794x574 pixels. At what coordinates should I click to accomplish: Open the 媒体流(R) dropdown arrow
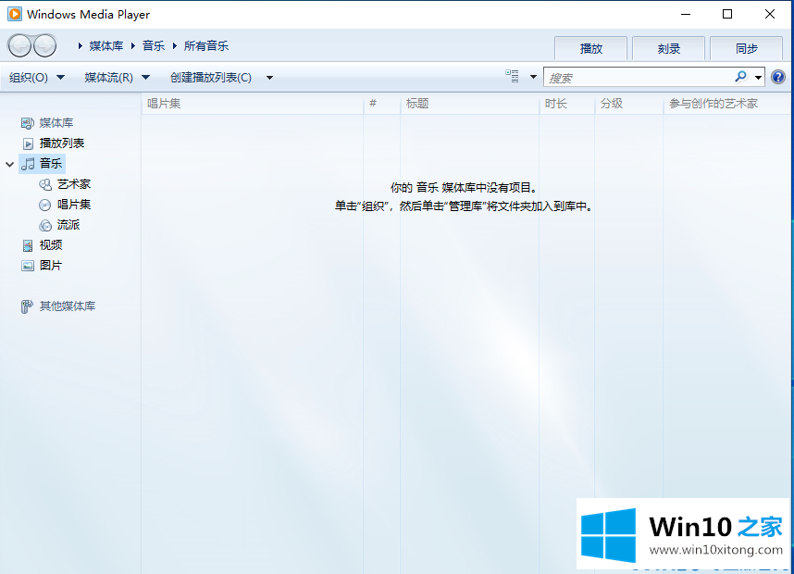point(146,78)
